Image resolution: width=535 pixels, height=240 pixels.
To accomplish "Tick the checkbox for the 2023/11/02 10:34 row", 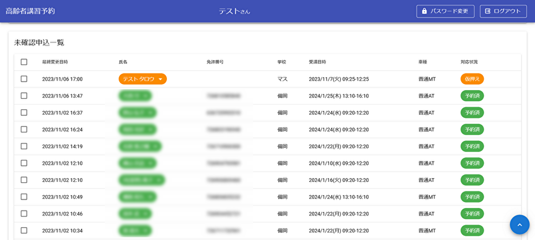I will click(24, 230).
